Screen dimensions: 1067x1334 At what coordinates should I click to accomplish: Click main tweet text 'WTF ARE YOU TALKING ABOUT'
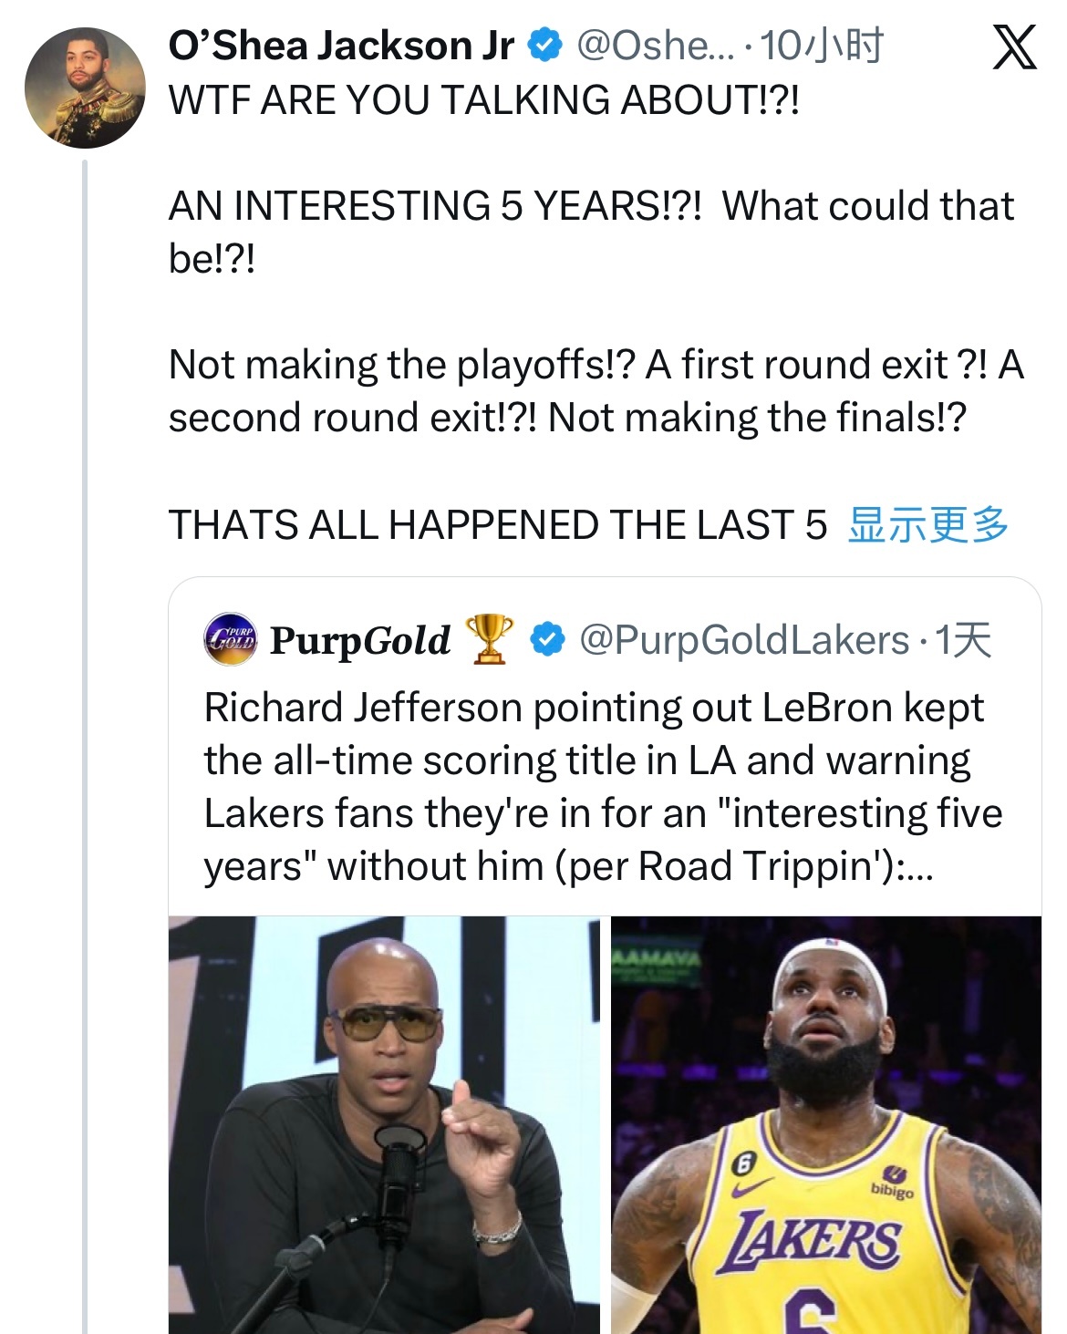point(483,99)
